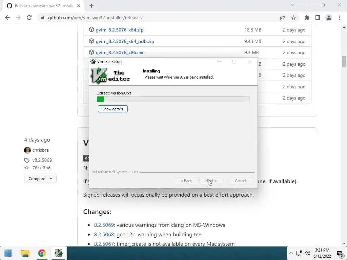The image size is (347, 260).
Task: Reload the GitHub releases page
Action: click(x=29, y=18)
